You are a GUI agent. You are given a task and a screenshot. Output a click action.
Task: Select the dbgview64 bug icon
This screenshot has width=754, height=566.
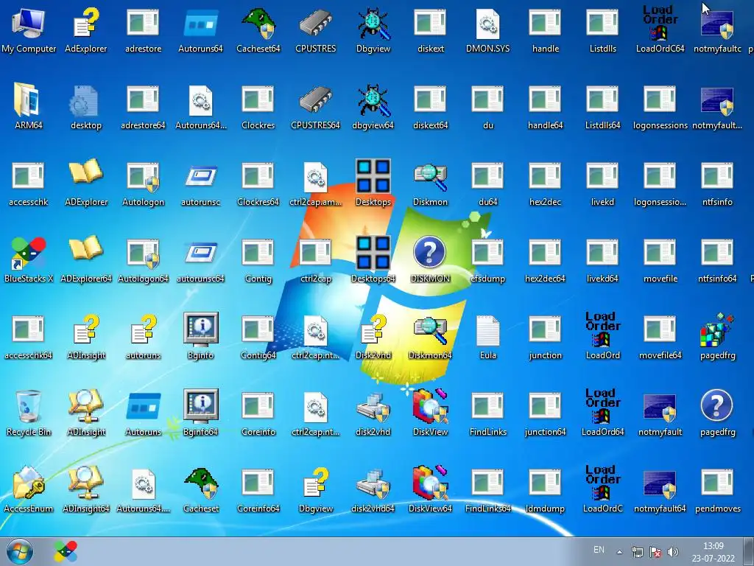tap(373, 106)
